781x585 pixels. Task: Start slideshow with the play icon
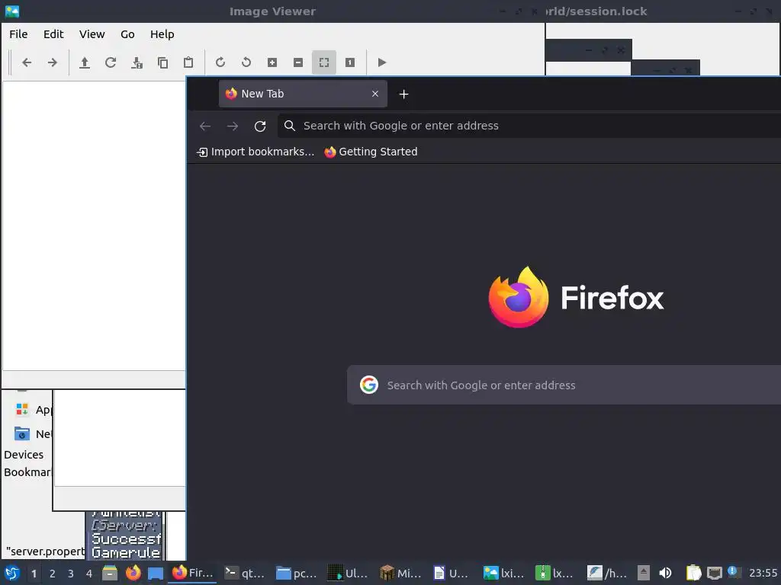[381, 62]
